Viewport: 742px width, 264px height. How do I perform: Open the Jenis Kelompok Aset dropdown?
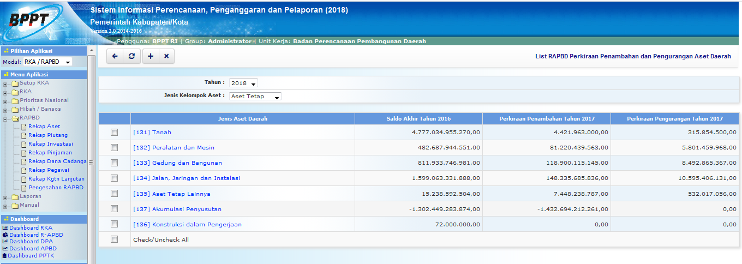tap(255, 97)
